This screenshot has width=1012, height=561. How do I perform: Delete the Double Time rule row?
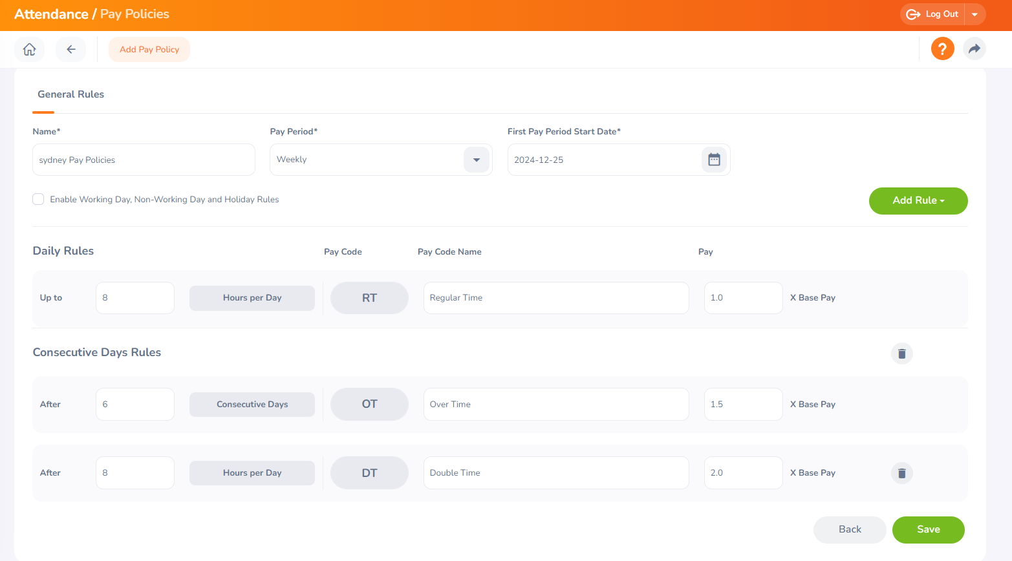pos(901,473)
